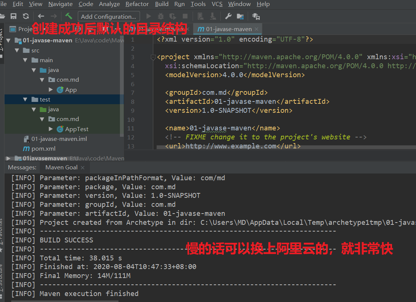Image resolution: width=416 pixels, height=302 pixels.
Task: Fold the project tag in editor gutter
Action: point(153,57)
